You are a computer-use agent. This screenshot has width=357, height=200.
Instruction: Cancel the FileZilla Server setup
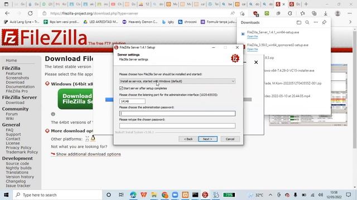230,139
